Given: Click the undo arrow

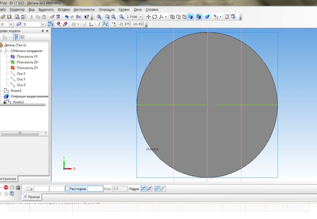Looking at the screenshot, I should pos(67,17).
